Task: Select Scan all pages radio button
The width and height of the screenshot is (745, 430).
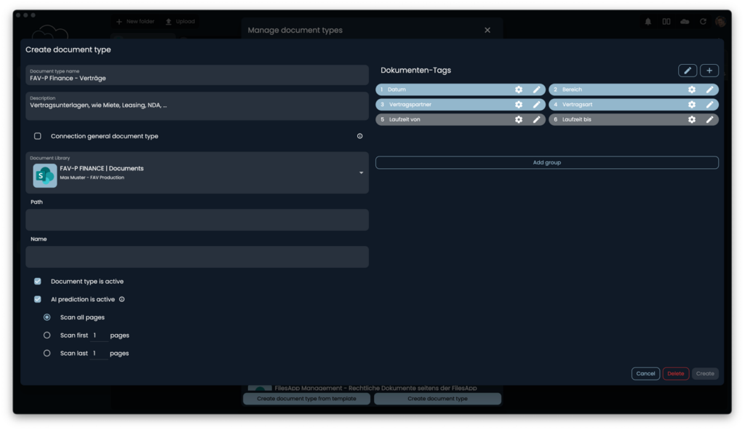Action: pos(47,317)
